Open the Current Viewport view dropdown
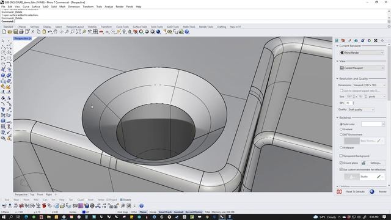This screenshot has height=220, width=391. pyautogui.click(x=362, y=68)
